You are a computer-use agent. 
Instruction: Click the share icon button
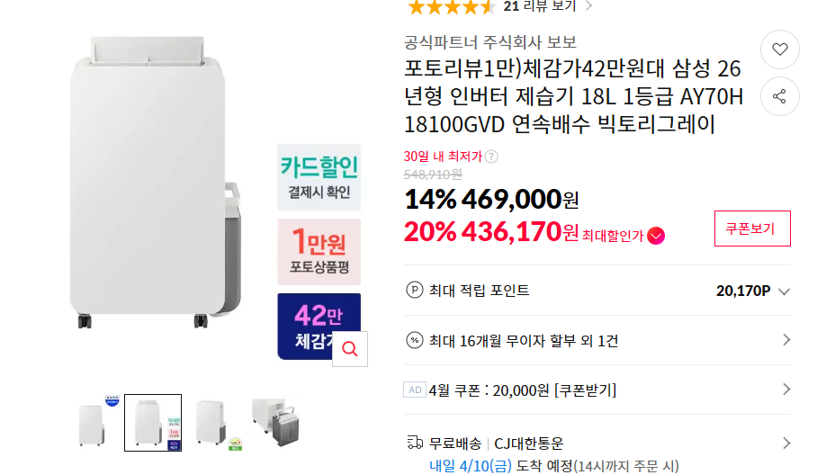click(x=780, y=96)
